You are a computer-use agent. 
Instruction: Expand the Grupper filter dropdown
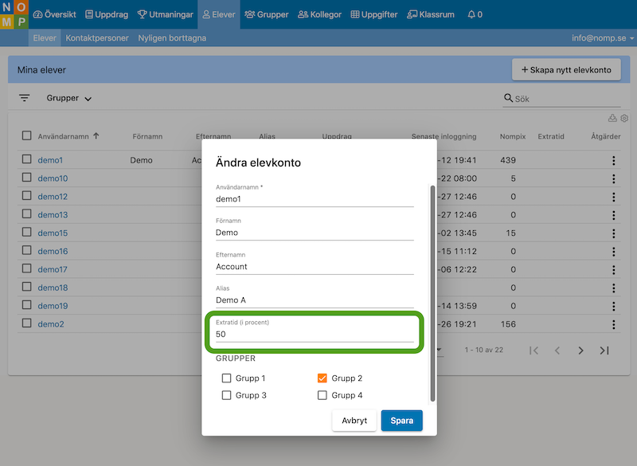[x=69, y=98]
